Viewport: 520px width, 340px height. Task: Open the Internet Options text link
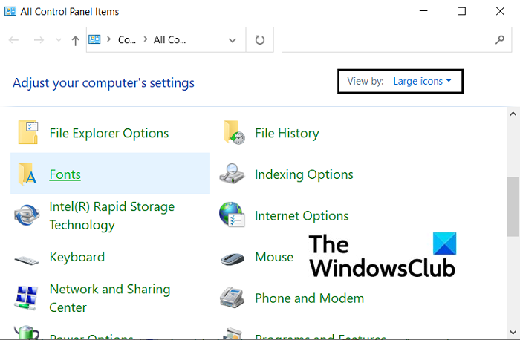click(x=301, y=216)
